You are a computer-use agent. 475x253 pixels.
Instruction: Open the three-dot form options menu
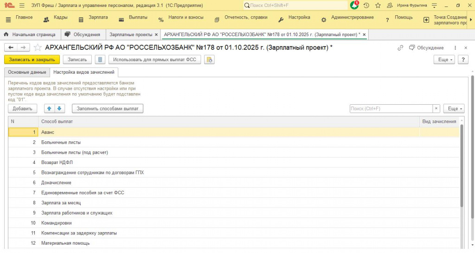tap(455, 48)
